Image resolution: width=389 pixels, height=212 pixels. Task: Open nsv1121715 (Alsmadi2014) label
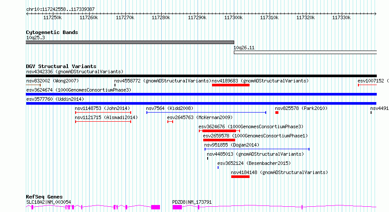tap(106, 117)
